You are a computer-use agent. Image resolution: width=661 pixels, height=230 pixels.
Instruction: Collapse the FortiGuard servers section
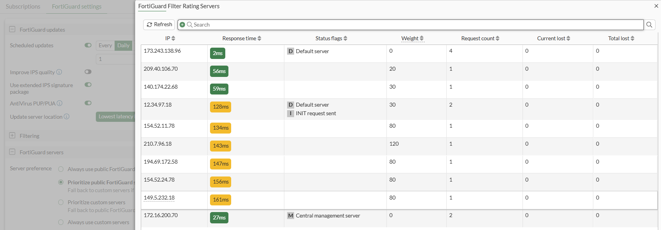12,152
